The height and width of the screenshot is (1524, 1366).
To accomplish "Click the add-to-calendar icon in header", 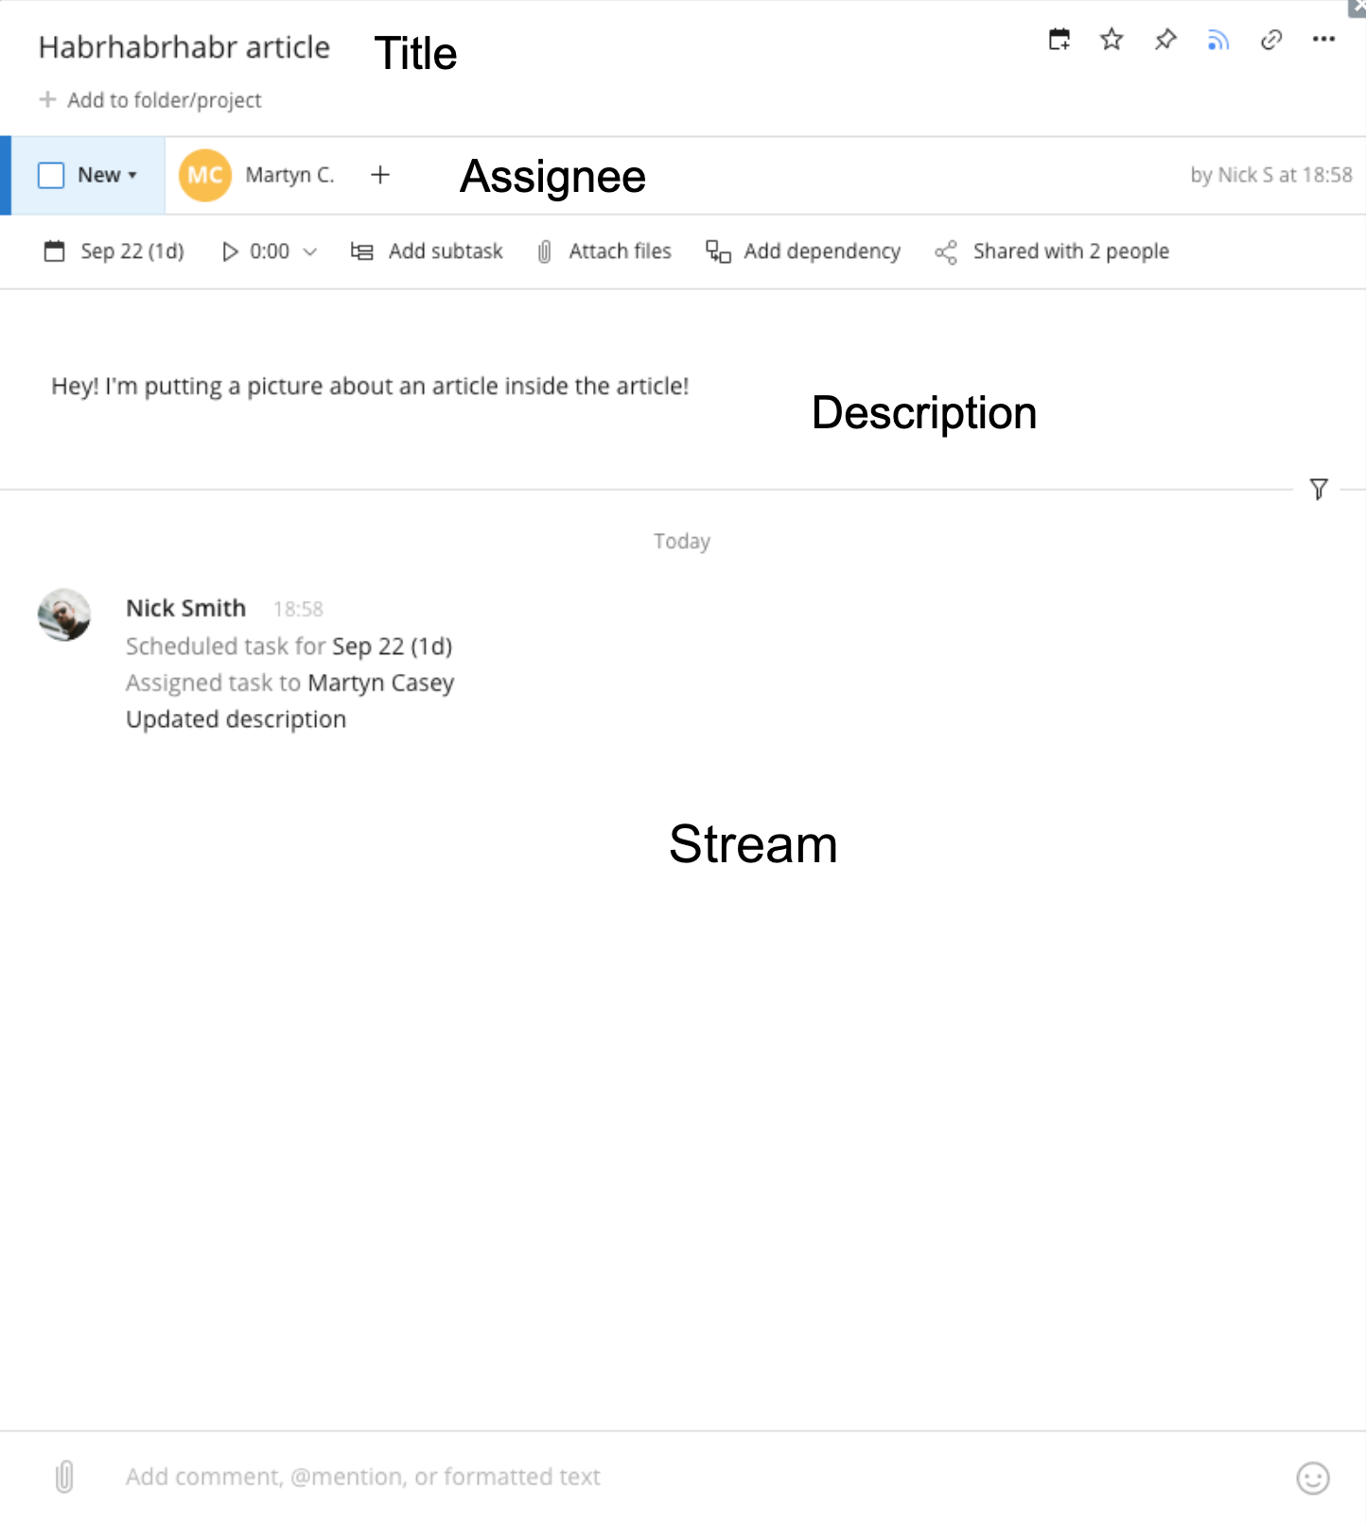I will tap(1060, 40).
